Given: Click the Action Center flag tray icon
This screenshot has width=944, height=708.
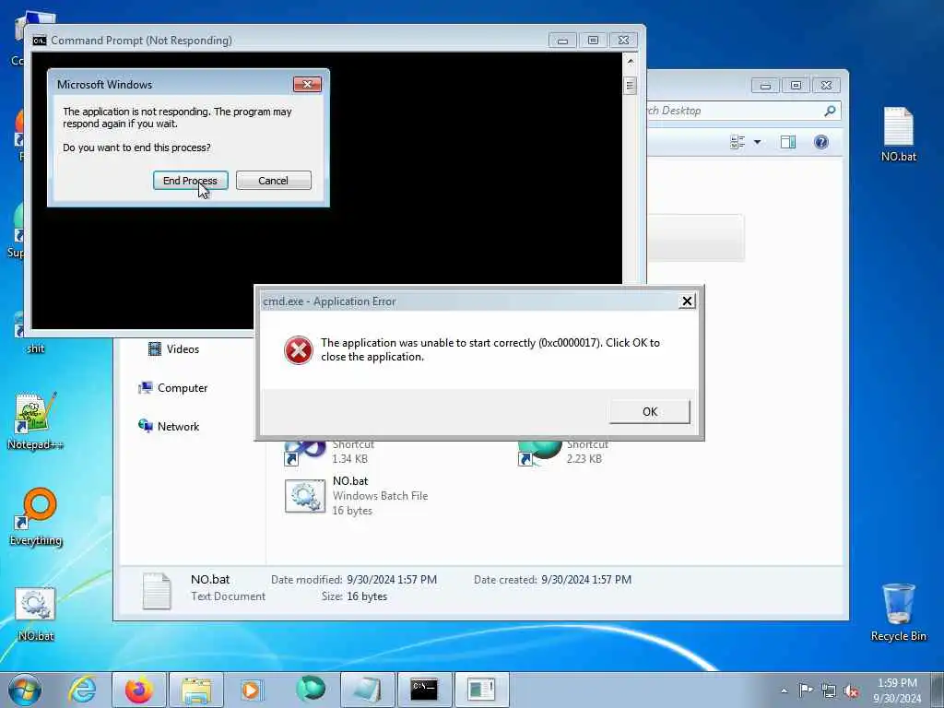Looking at the screenshot, I should click(806, 690).
